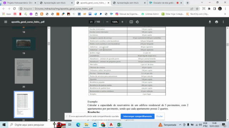Open Task View on the taskbar
The width and height of the screenshot is (229, 128).
point(70,125)
